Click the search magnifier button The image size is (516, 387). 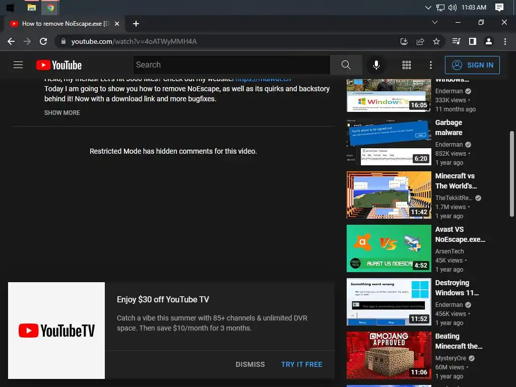point(346,65)
